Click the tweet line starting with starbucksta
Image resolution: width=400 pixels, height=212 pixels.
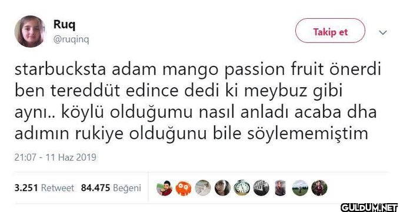(198, 69)
